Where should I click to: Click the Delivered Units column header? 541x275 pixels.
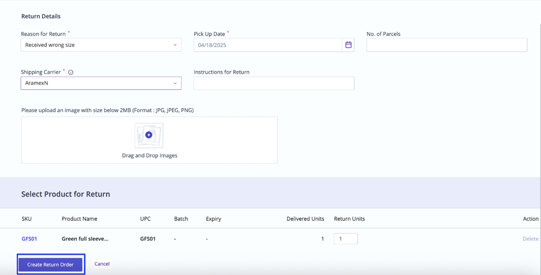pos(305,219)
